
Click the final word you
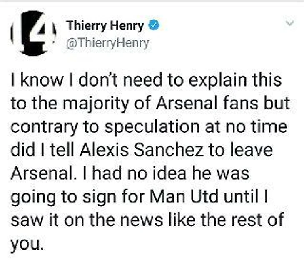31,242
